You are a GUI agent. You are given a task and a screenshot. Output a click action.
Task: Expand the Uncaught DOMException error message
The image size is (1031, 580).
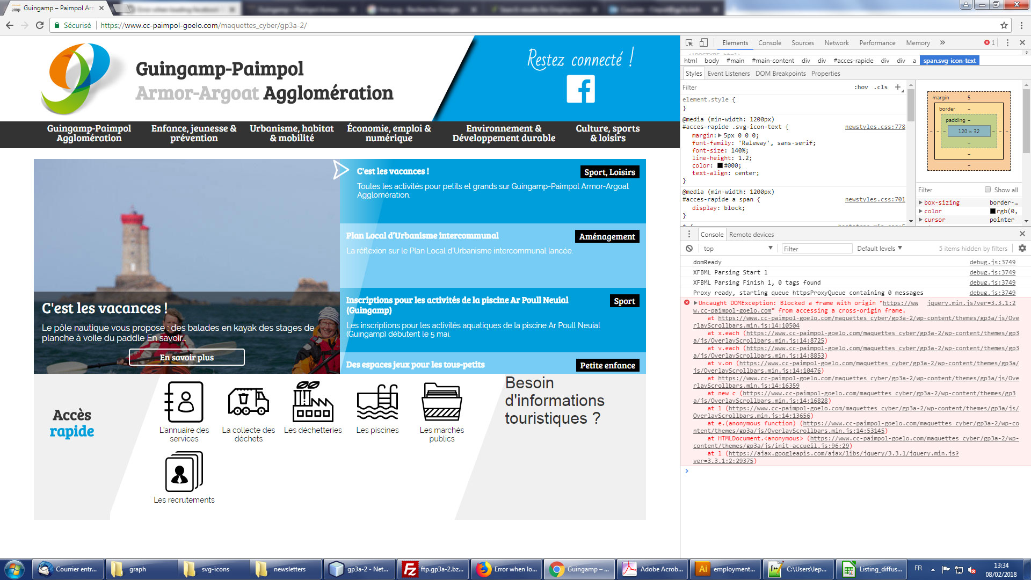coord(695,303)
